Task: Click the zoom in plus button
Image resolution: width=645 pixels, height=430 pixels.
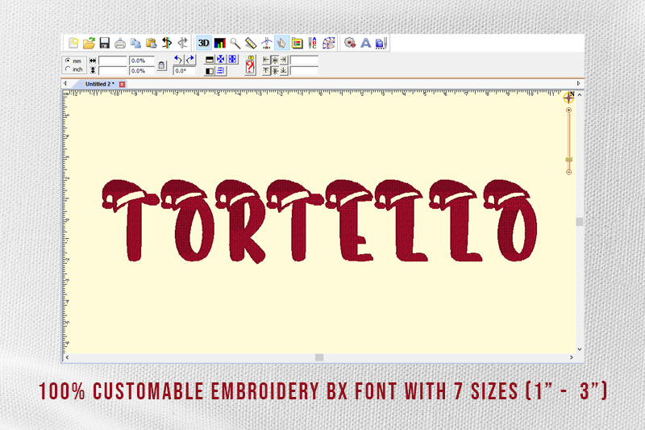Action: point(568,111)
